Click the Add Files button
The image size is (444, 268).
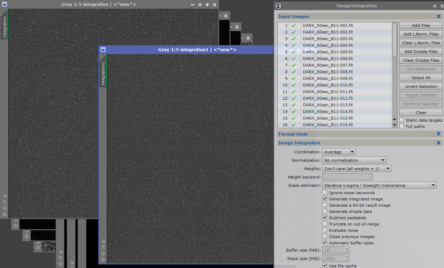pyautogui.click(x=421, y=25)
